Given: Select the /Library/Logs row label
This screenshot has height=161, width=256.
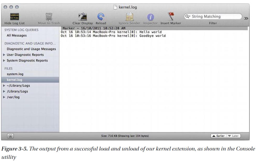Looking at the screenshot, I should point(17,91).
